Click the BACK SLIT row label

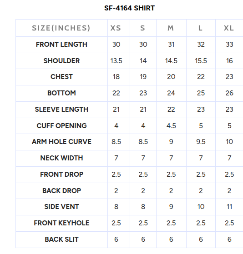[x=61, y=239]
